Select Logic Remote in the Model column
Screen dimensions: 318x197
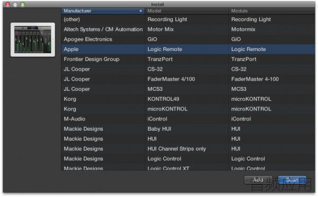pyautogui.click(x=165, y=49)
